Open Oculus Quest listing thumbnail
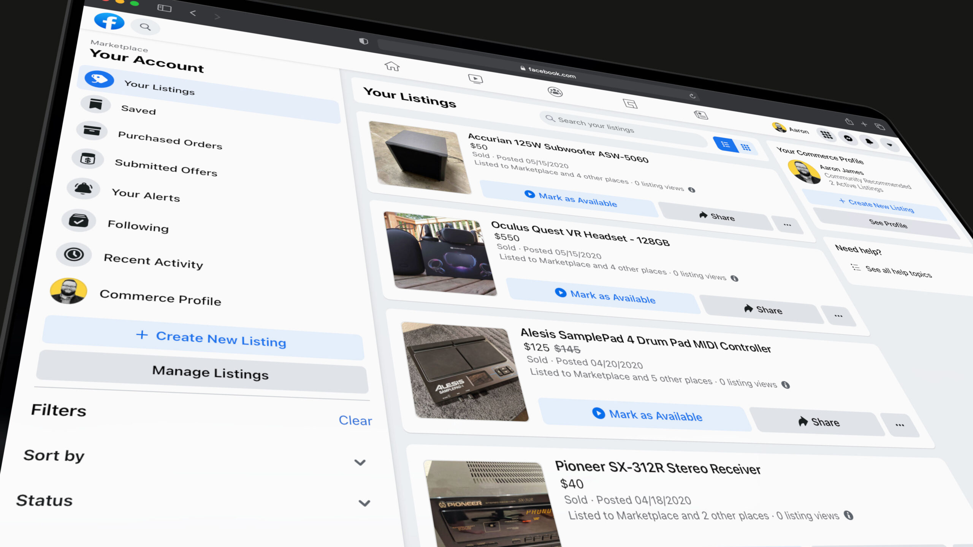The height and width of the screenshot is (547, 973). [x=440, y=254]
